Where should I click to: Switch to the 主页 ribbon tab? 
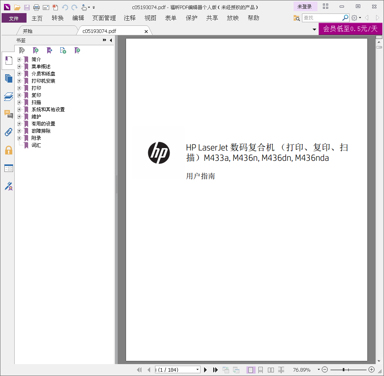(37, 18)
